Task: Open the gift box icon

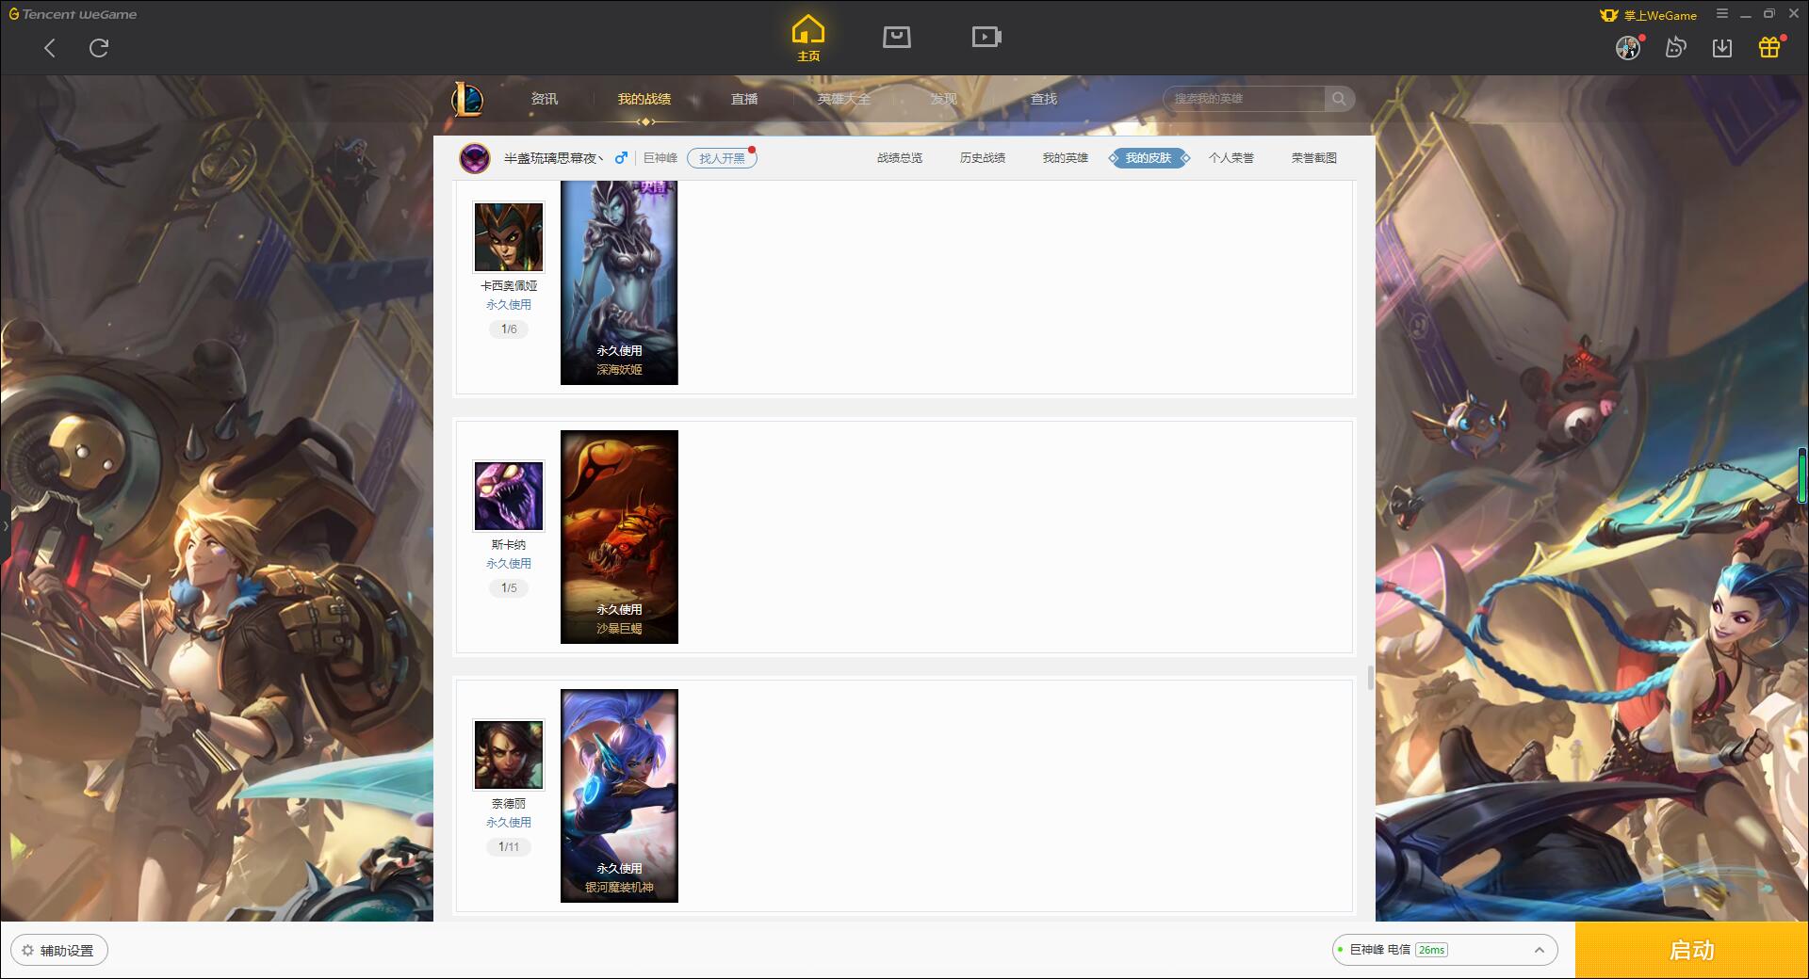Action: [x=1769, y=48]
